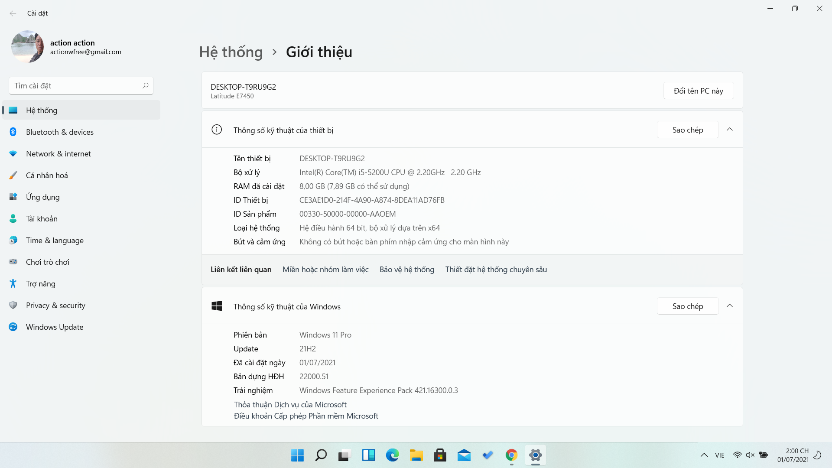The image size is (832, 468).
Task: Open Thiết đặt hệ thống chuyên sâu
Action: 496,270
